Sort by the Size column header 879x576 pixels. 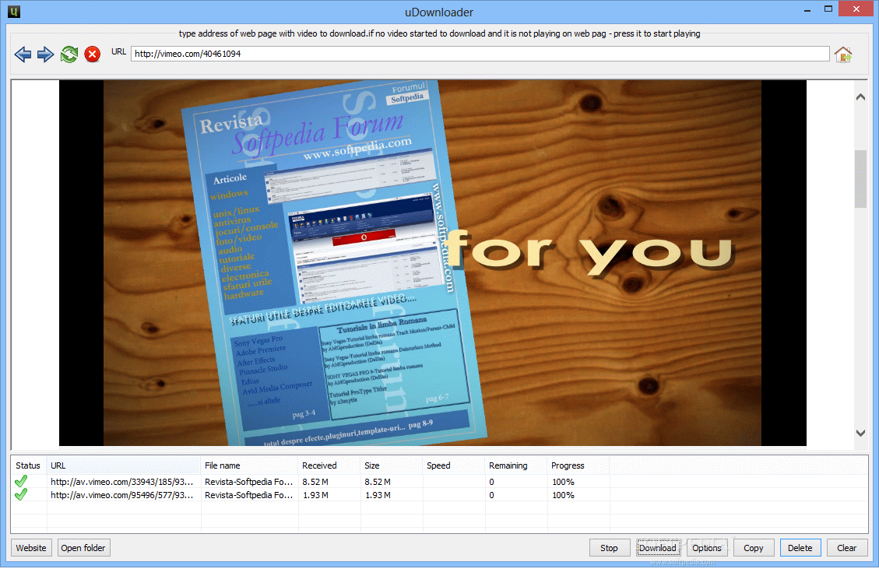[x=392, y=465]
